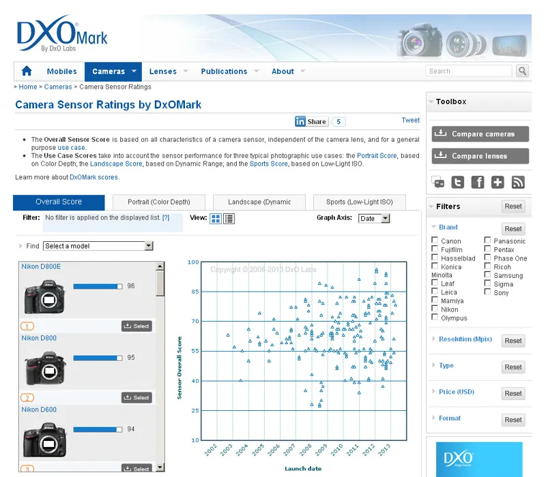
Task: Switch to Landscape (Dynamic tab
Action: [x=259, y=202]
